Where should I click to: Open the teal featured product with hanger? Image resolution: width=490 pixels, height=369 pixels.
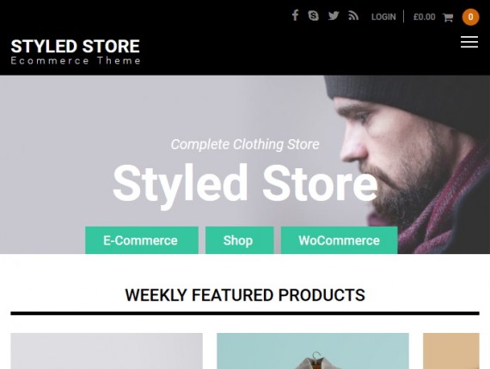(x=313, y=351)
